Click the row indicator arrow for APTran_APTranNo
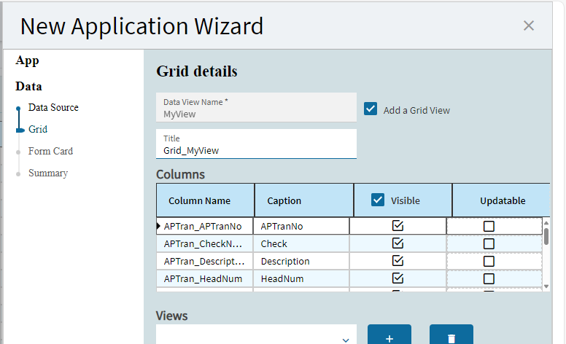 point(158,226)
